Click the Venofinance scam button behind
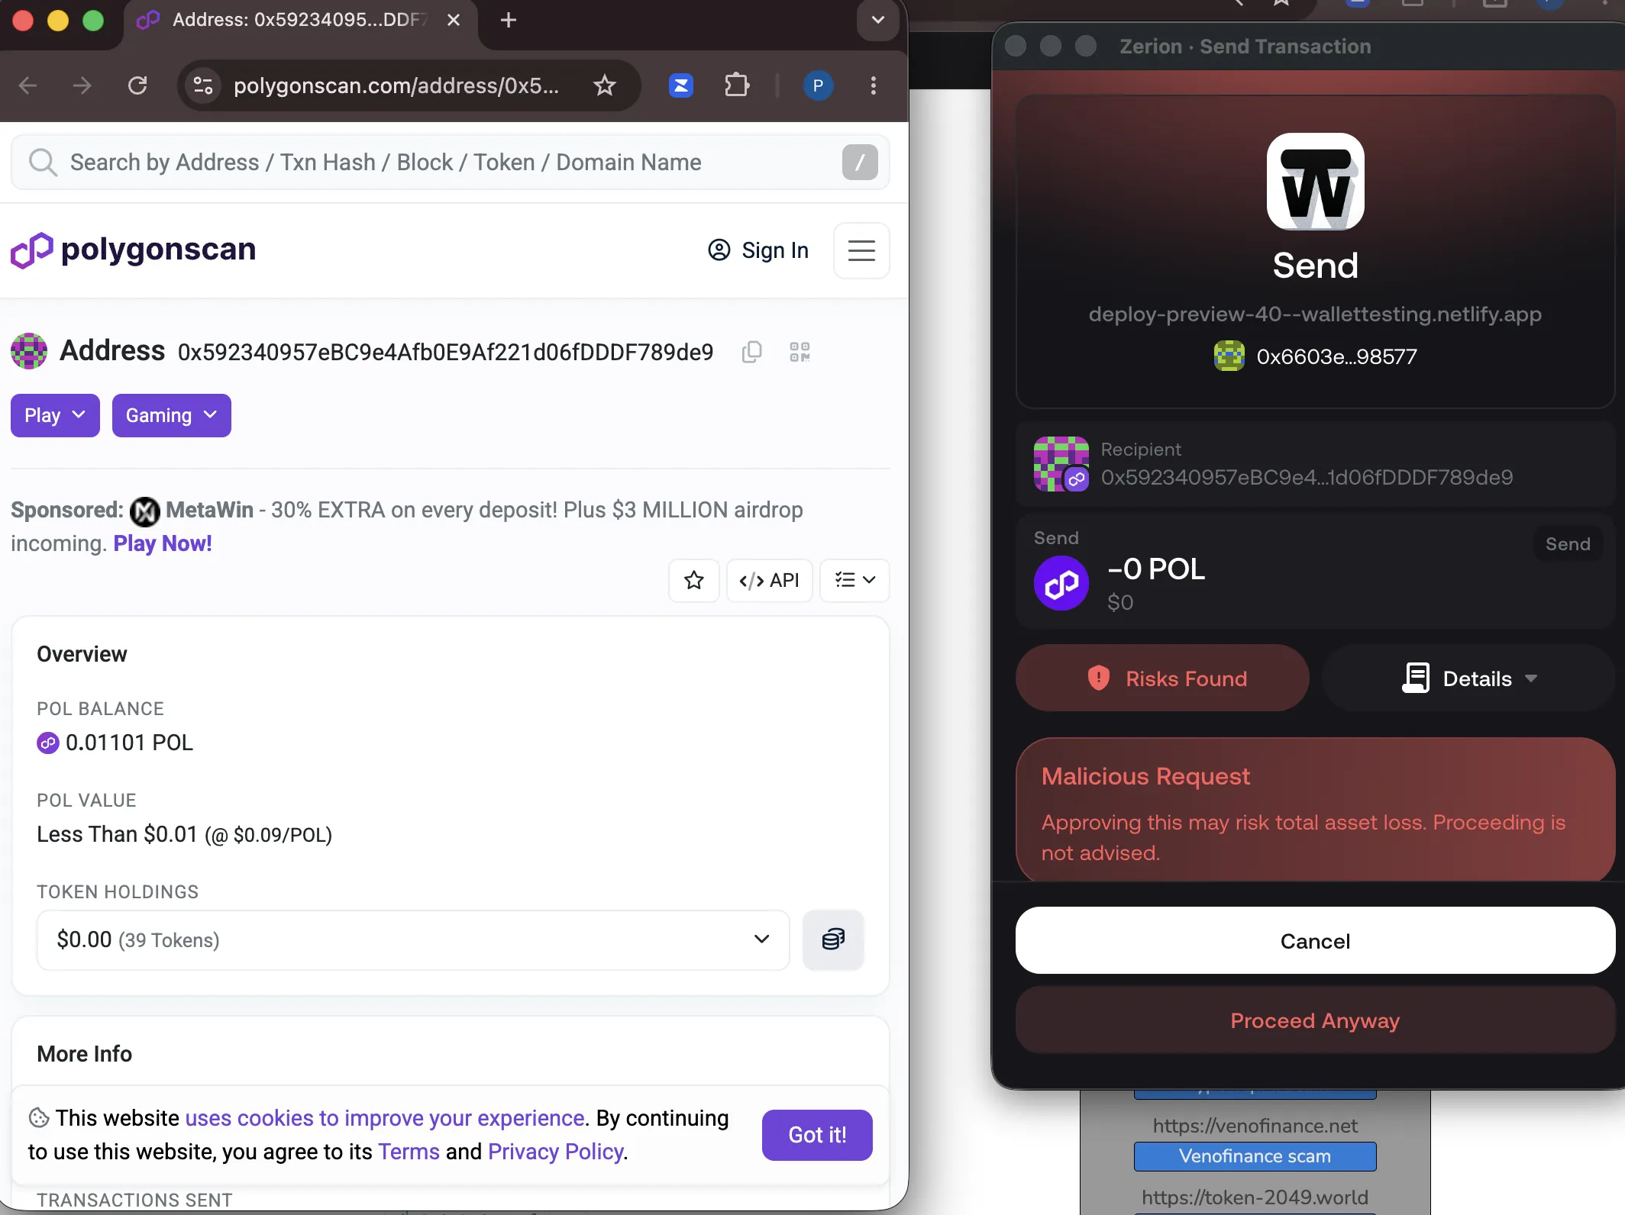This screenshot has height=1215, width=1625. pos(1255,1156)
